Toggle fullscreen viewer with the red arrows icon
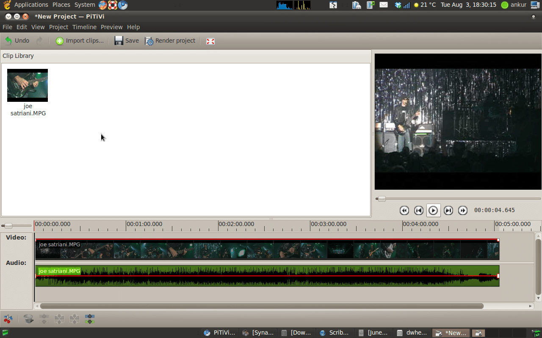The image size is (542, 338). click(210, 41)
